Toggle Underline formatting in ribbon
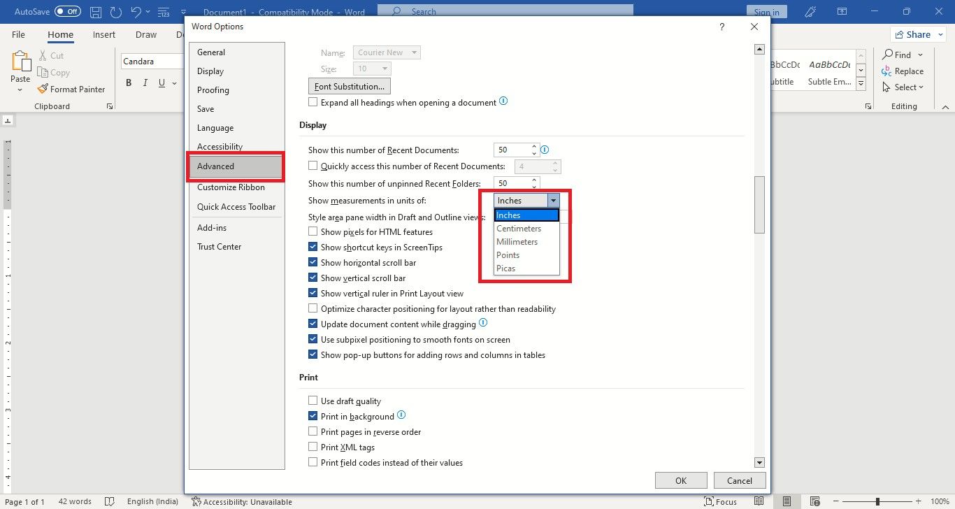Viewport: 955px width, 509px height. click(162, 83)
